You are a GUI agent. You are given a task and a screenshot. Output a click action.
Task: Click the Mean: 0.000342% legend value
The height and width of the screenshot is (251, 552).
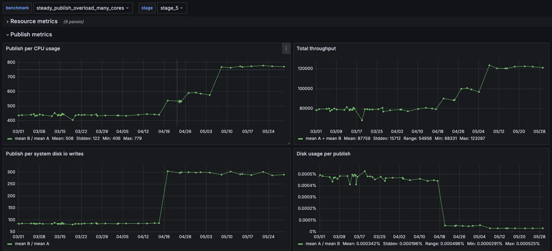362,244
